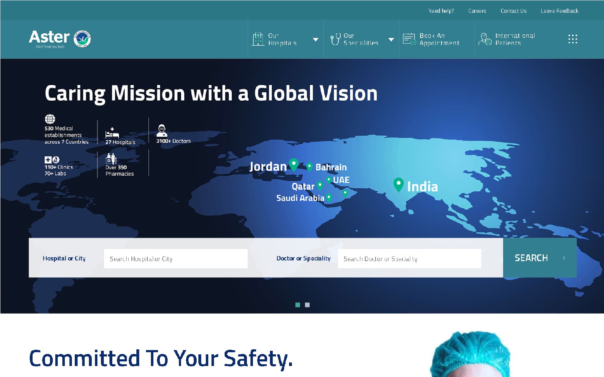Focus the Search Doctor or Speciality field

click(x=410, y=259)
